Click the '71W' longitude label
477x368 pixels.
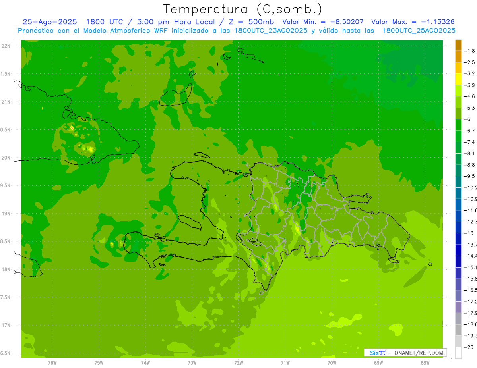(285, 362)
